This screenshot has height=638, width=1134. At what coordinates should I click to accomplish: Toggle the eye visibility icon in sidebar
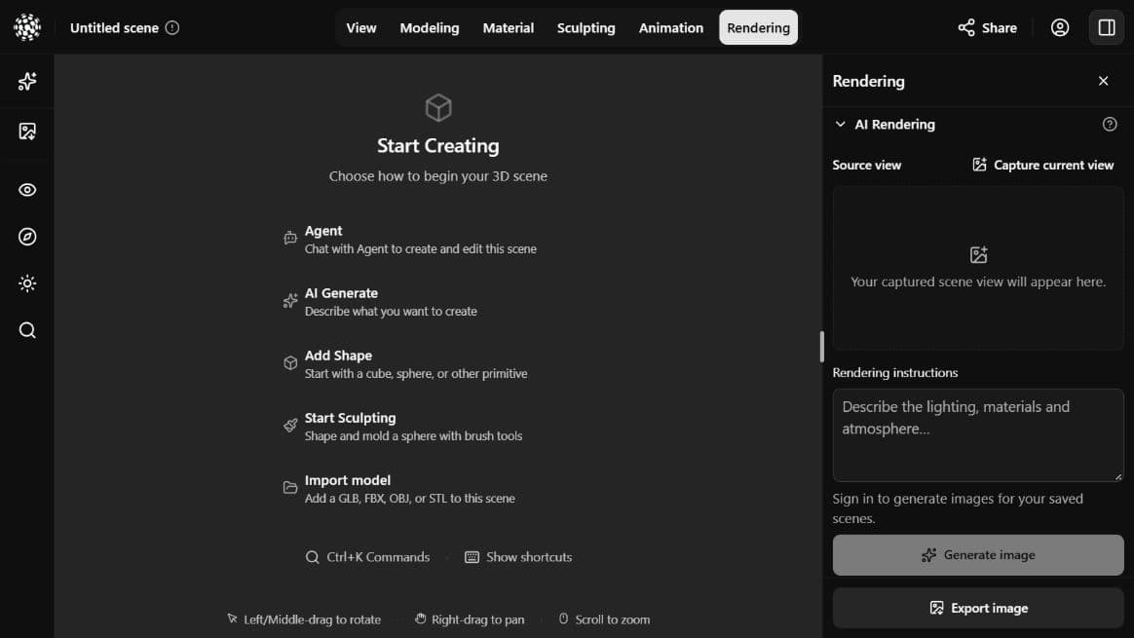coord(26,190)
